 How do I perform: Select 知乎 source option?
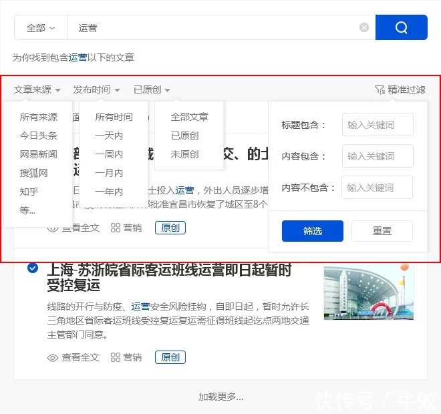pos(29,192)
